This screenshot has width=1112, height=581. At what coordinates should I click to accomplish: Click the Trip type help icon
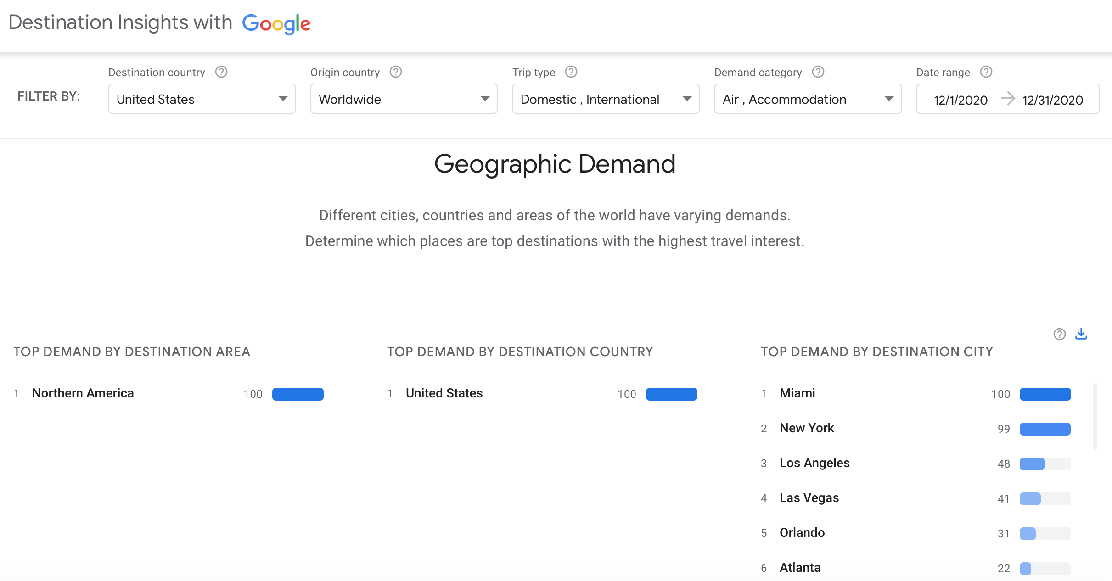pyautogui.click(x=571, y=72)
